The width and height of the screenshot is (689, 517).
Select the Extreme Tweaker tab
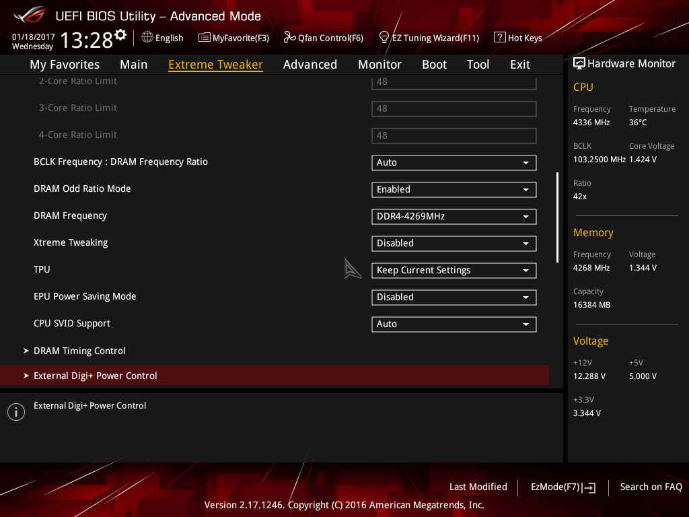[x=216, y=65]
